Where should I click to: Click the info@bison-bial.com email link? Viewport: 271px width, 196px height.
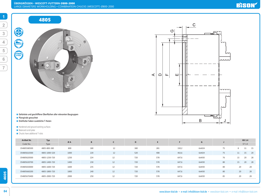click(248, 192)
